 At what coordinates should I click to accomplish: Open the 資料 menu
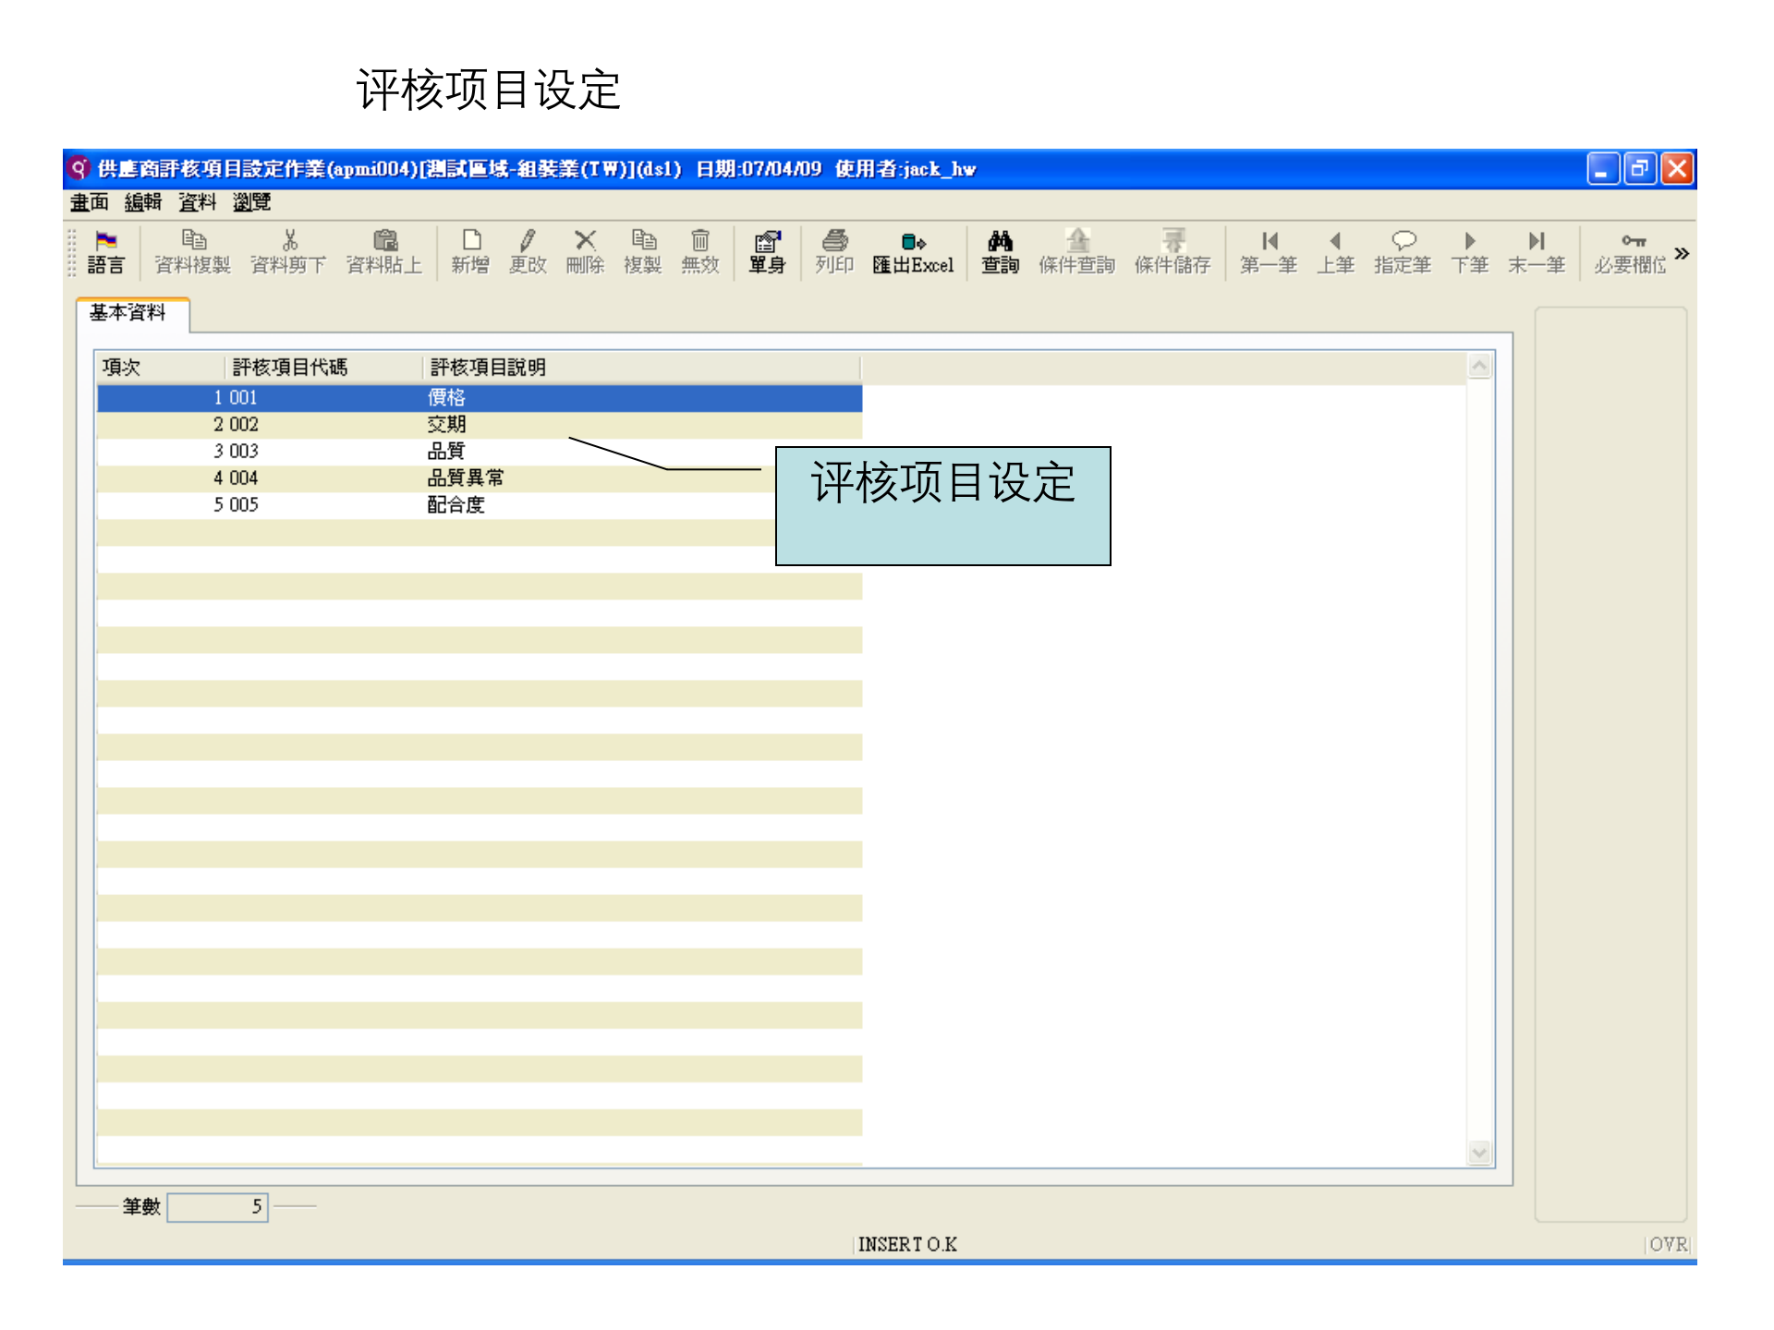pyautogui.click(x=197, y=202)
